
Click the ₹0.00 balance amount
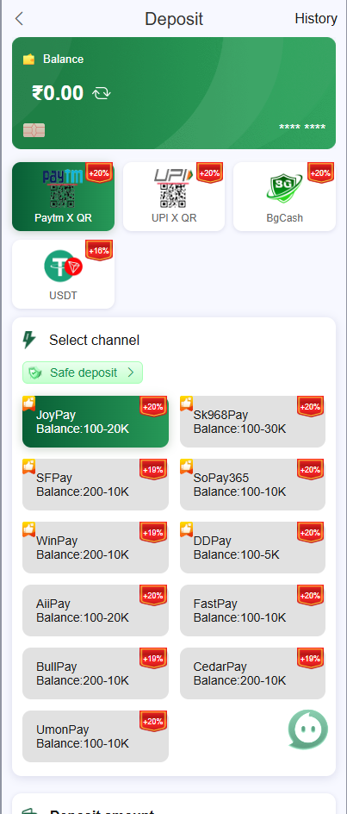point(58,93)
